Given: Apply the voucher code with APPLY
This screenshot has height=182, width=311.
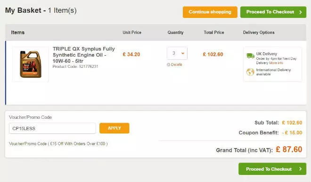Looking at the screenshot, I should tap(114, 128).
